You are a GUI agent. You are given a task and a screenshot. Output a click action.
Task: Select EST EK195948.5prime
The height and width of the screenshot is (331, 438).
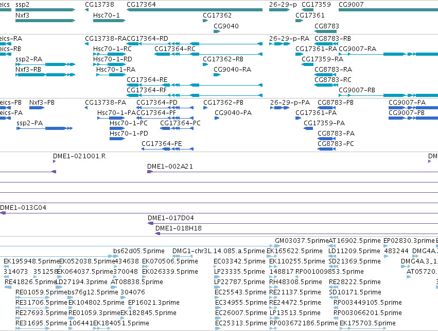click(6, 267)
